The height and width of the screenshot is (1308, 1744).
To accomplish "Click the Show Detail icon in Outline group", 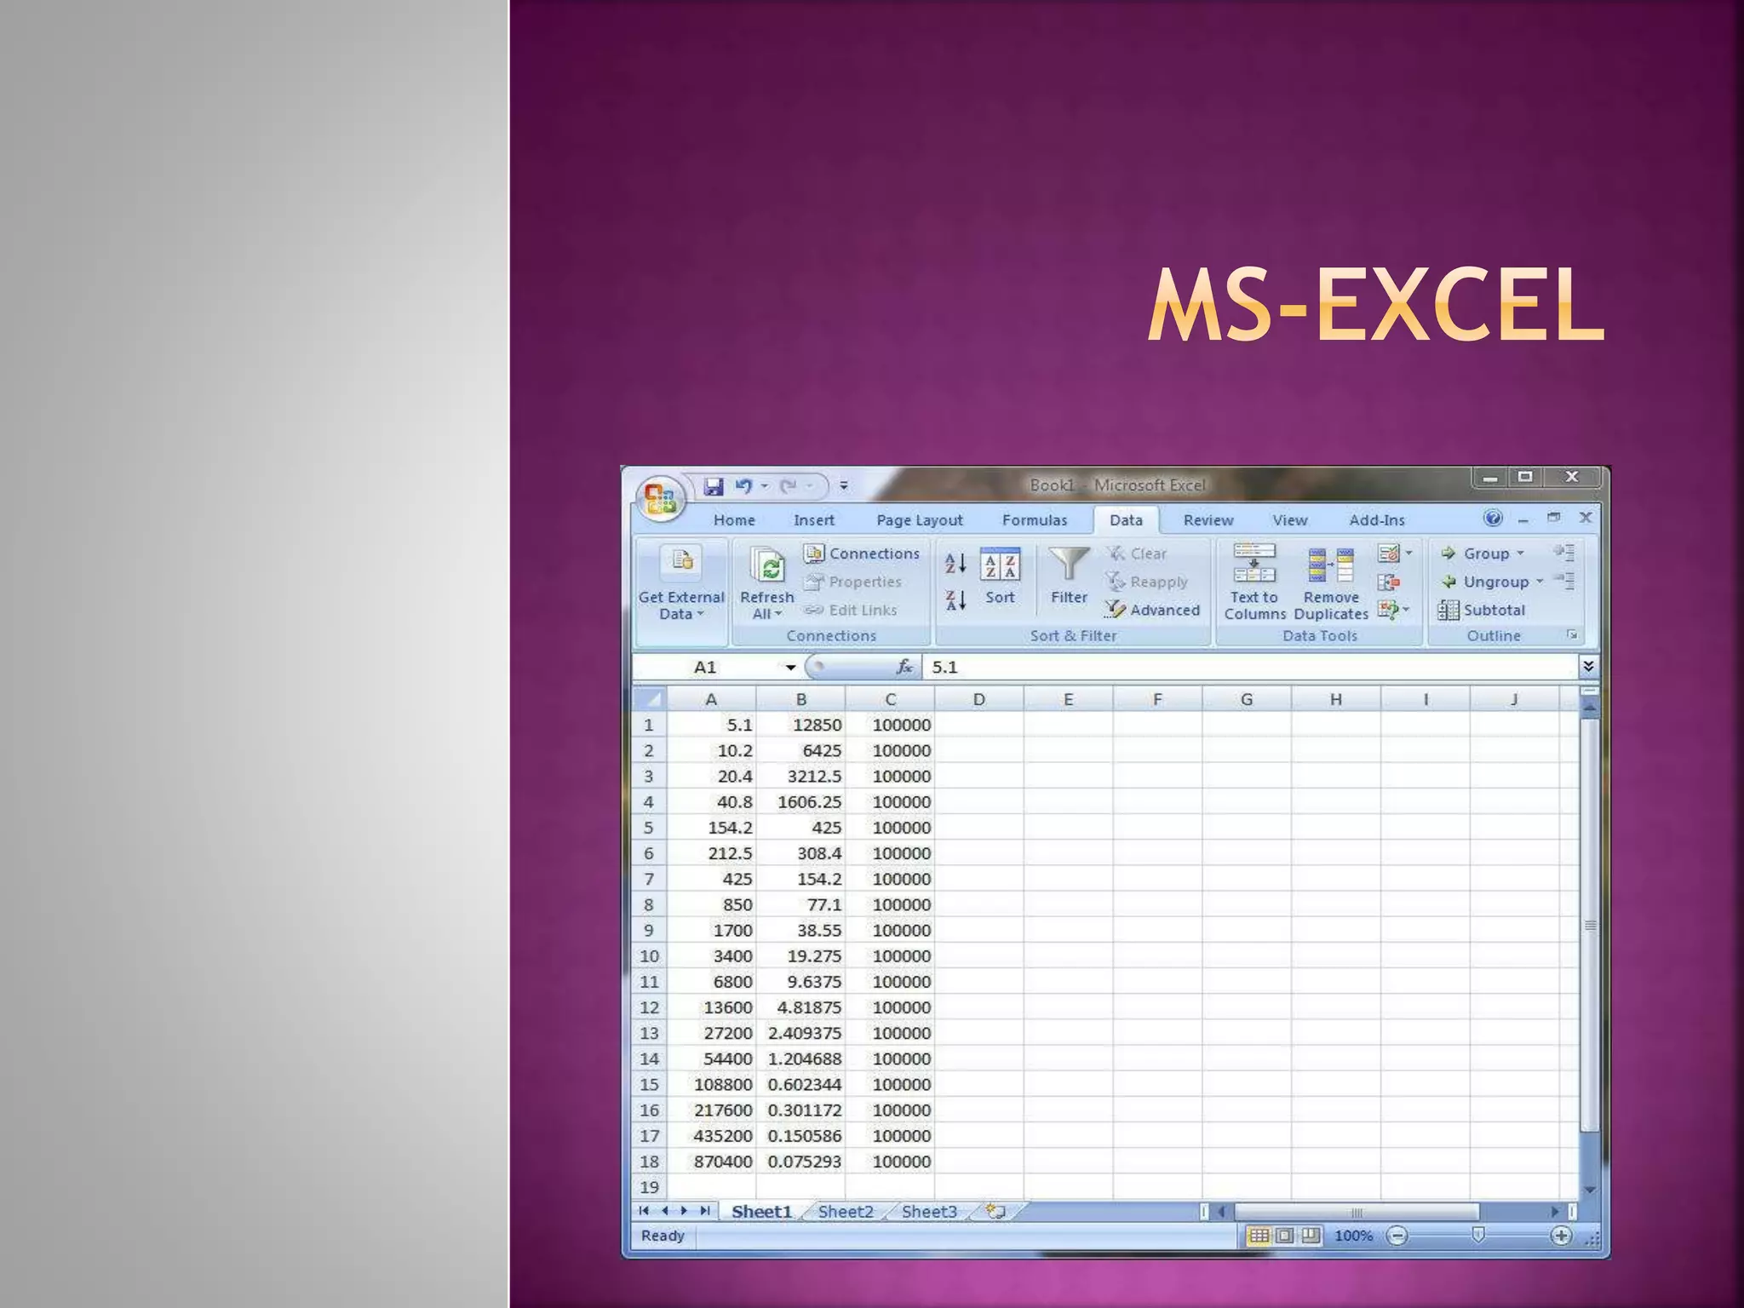I will coord(1563,553).
